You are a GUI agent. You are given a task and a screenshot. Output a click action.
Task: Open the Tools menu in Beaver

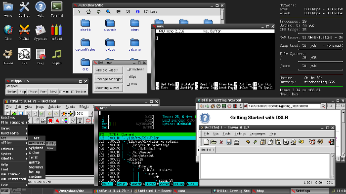tap(226, 134)
